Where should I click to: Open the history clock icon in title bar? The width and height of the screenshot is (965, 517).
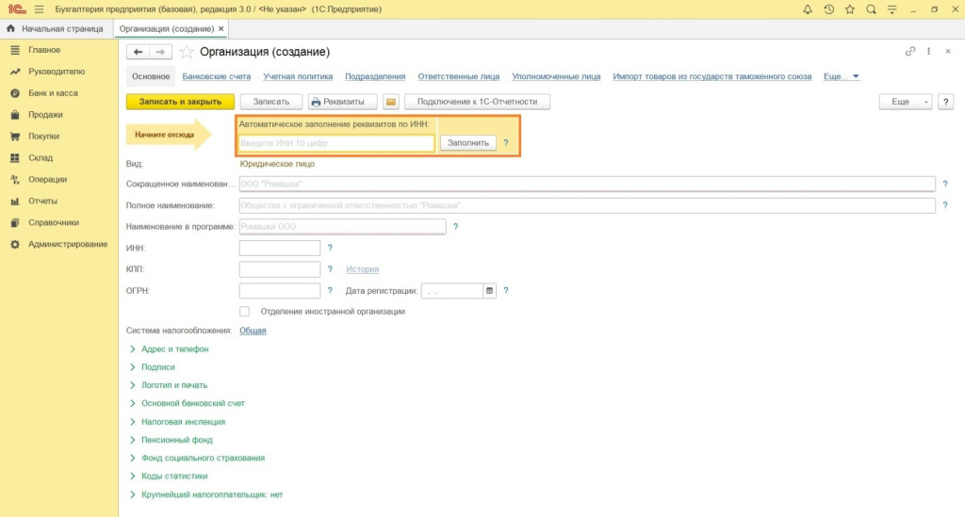coord(828,9)
